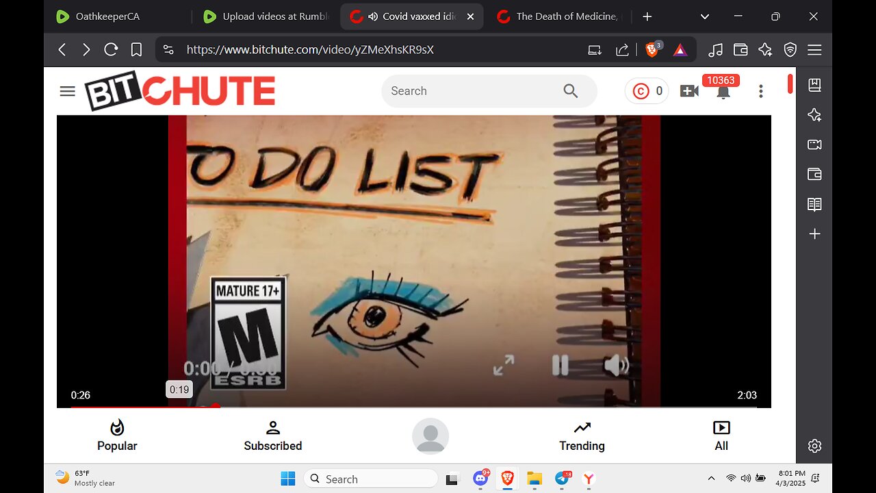
Task: Open Brave browser in taskbar
Action: pyautogui.click(x=507, y=479)
